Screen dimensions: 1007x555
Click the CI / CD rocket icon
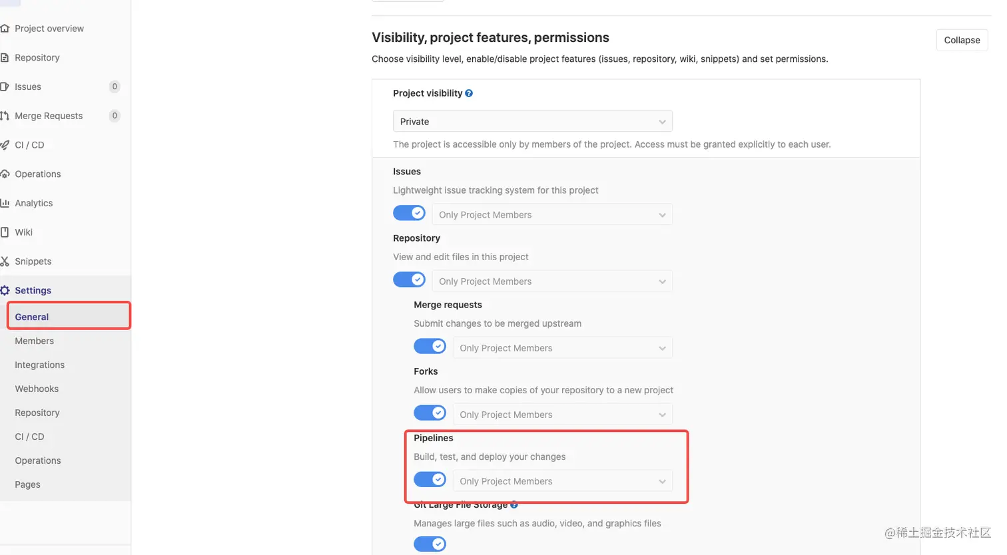(5, 145)
